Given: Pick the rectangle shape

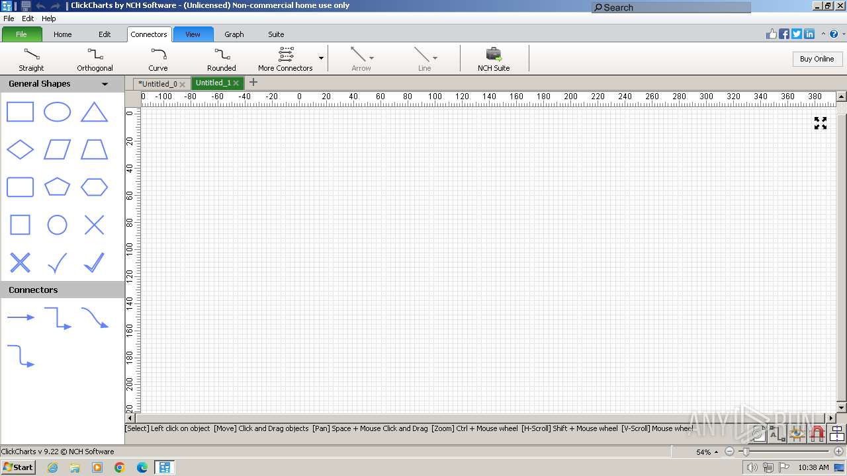Looking at the screenshot, I should [20, 112].
